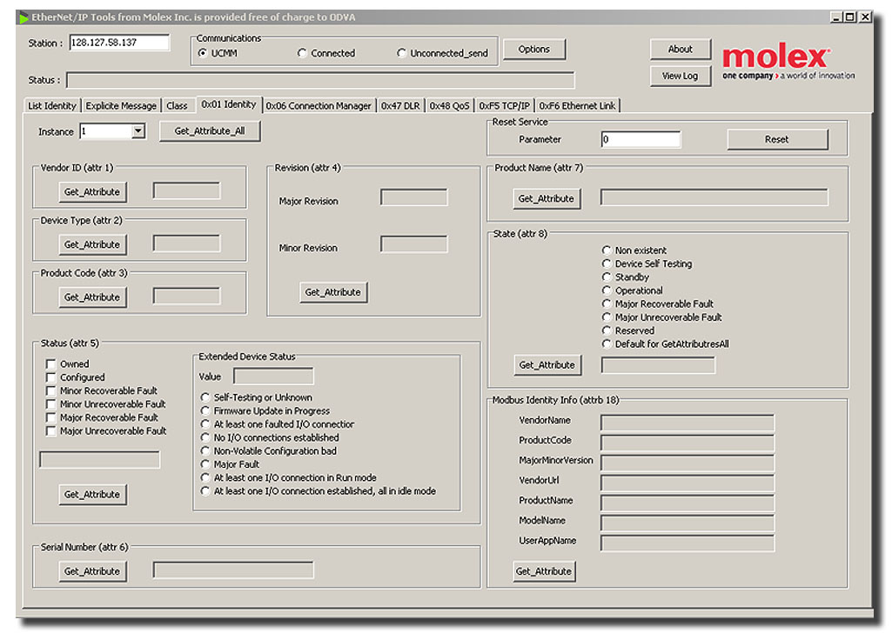Click the Reset service button
Image resolution: width=892 pixels, height=633 pixels.
[x=777, y=139]
